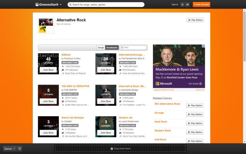Screen dimensions: 246x154
Task: Click the cloud upload icon
Action: tap(187, 5)
